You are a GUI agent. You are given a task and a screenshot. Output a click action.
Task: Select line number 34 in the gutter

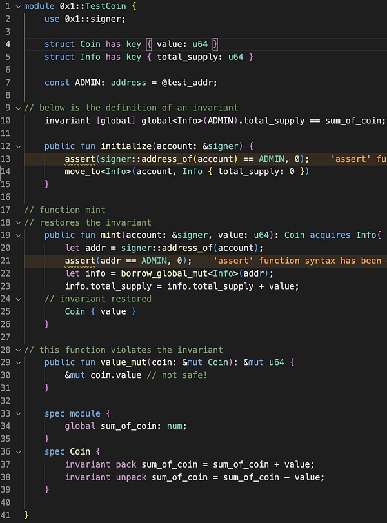tap(6, 426)
